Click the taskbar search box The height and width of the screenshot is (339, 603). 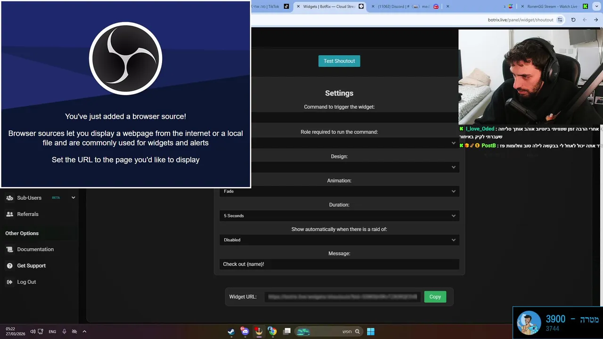pos(329,331)
